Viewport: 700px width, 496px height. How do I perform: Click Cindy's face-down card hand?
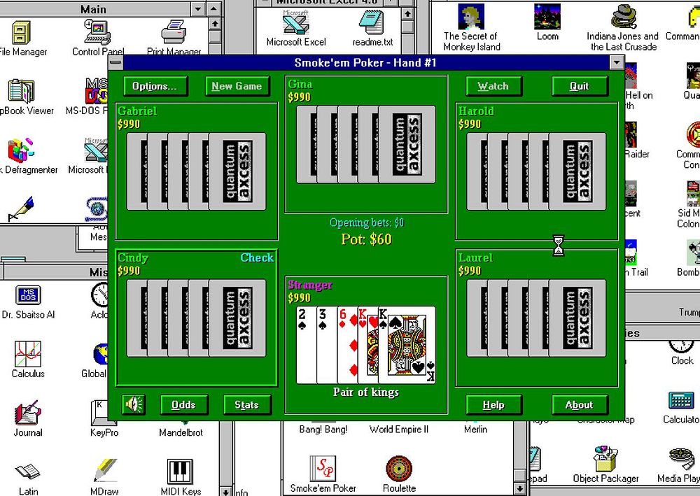point(197,318)
